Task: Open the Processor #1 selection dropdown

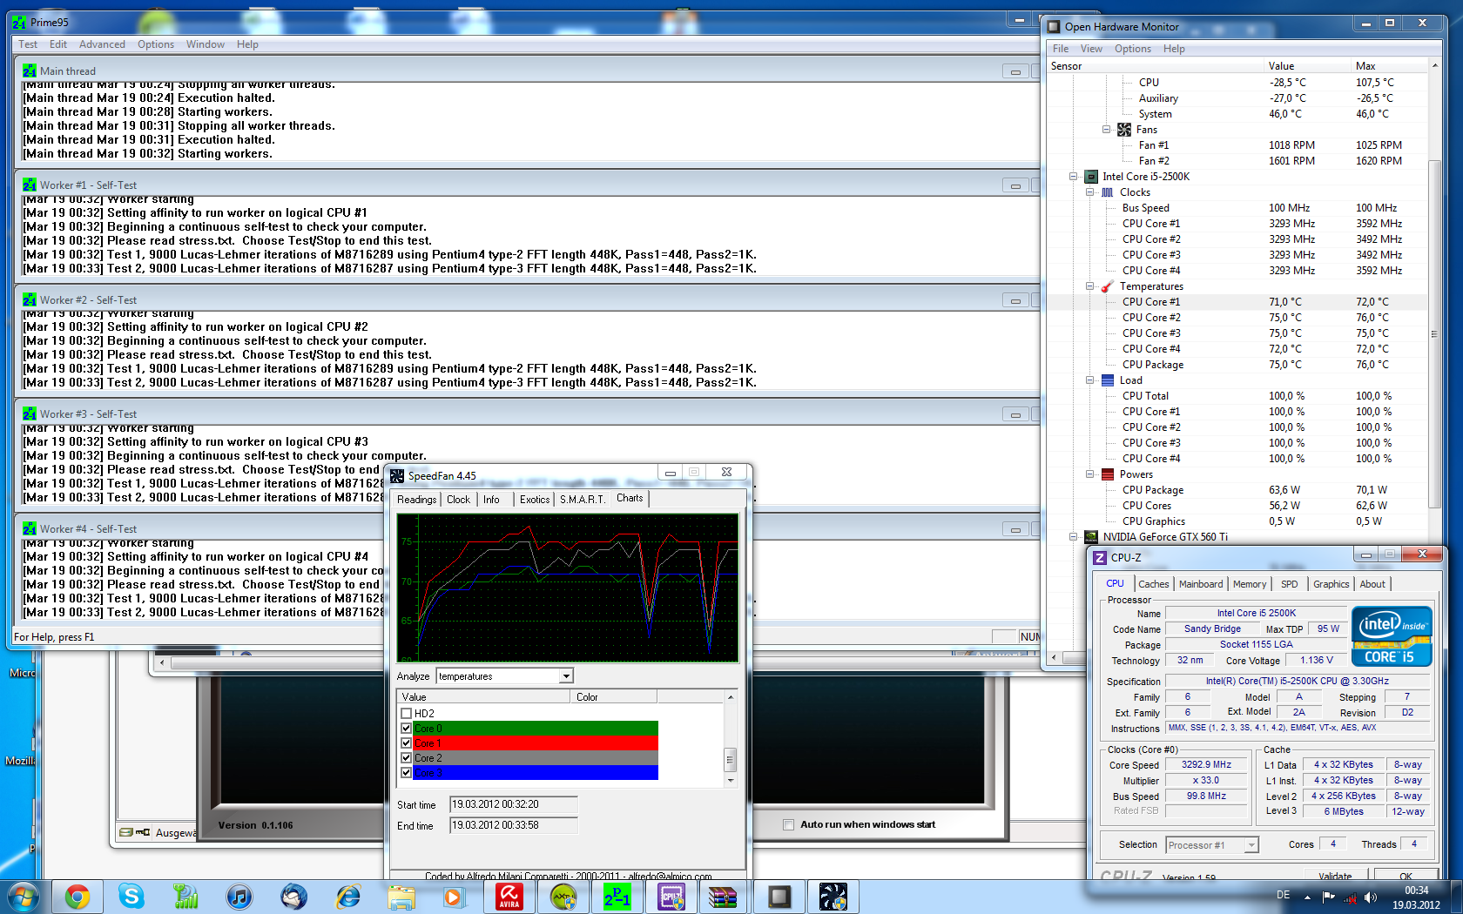Action: pos(1251,845)
